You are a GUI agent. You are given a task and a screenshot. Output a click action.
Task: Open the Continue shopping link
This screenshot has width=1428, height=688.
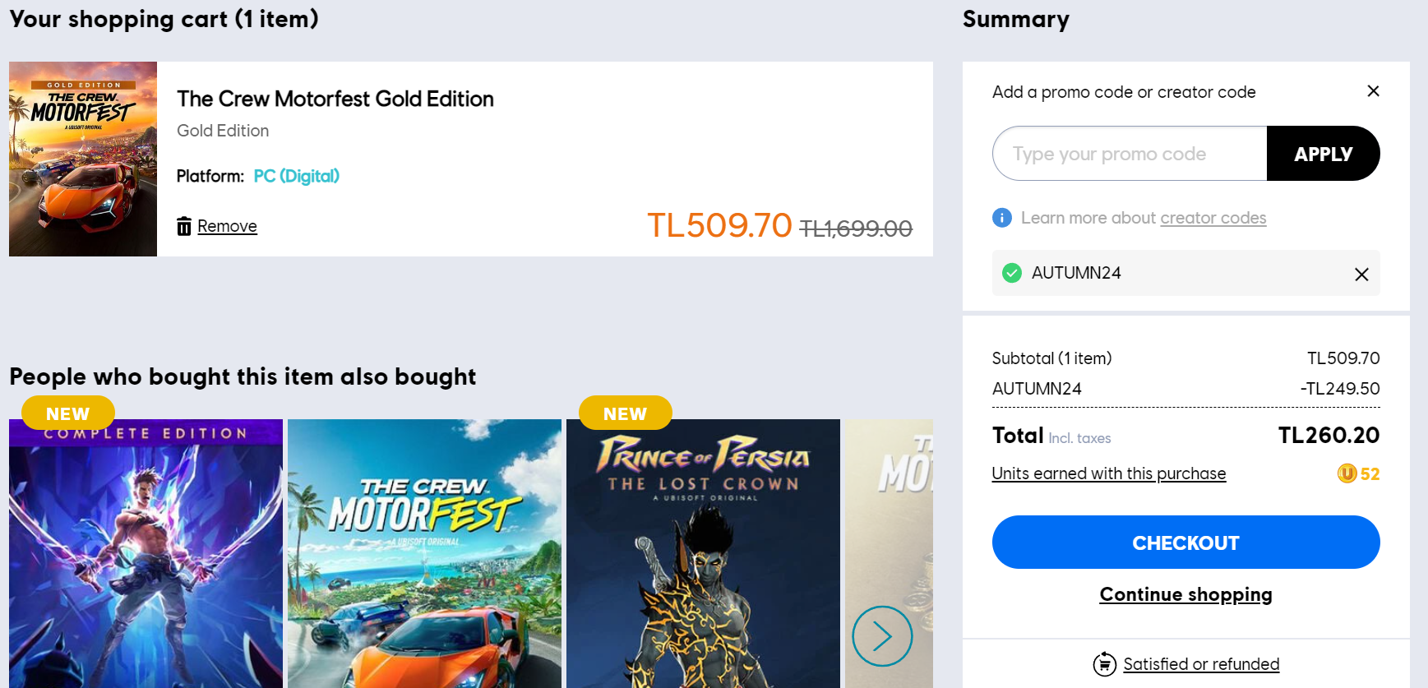click(1185, 594)
